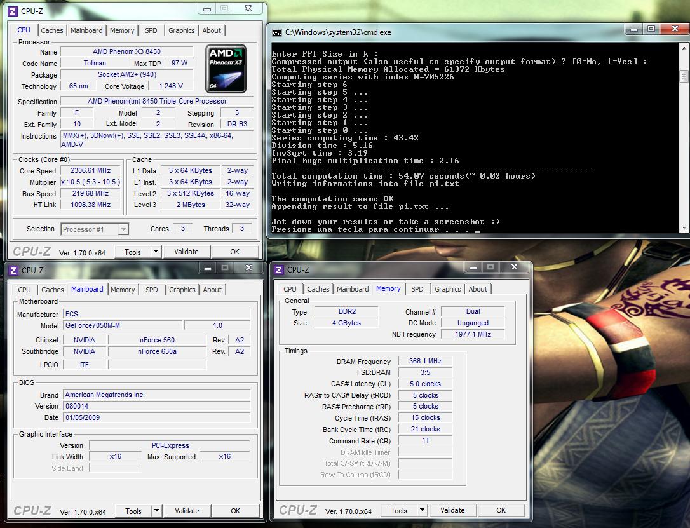Expand the Tools arrow in the Mainboard window
Screen dimensions: 690x528
[x=156, y=511]
